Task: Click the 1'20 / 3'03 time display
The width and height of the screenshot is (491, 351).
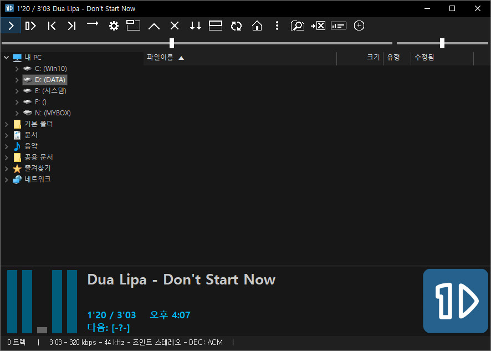Action: 112,315
